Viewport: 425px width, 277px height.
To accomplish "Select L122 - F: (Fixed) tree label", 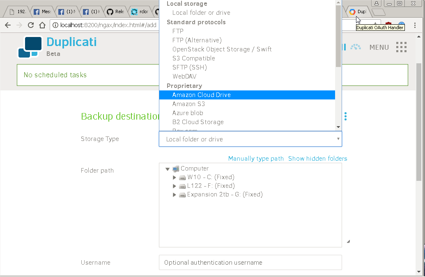I will 211,186.
